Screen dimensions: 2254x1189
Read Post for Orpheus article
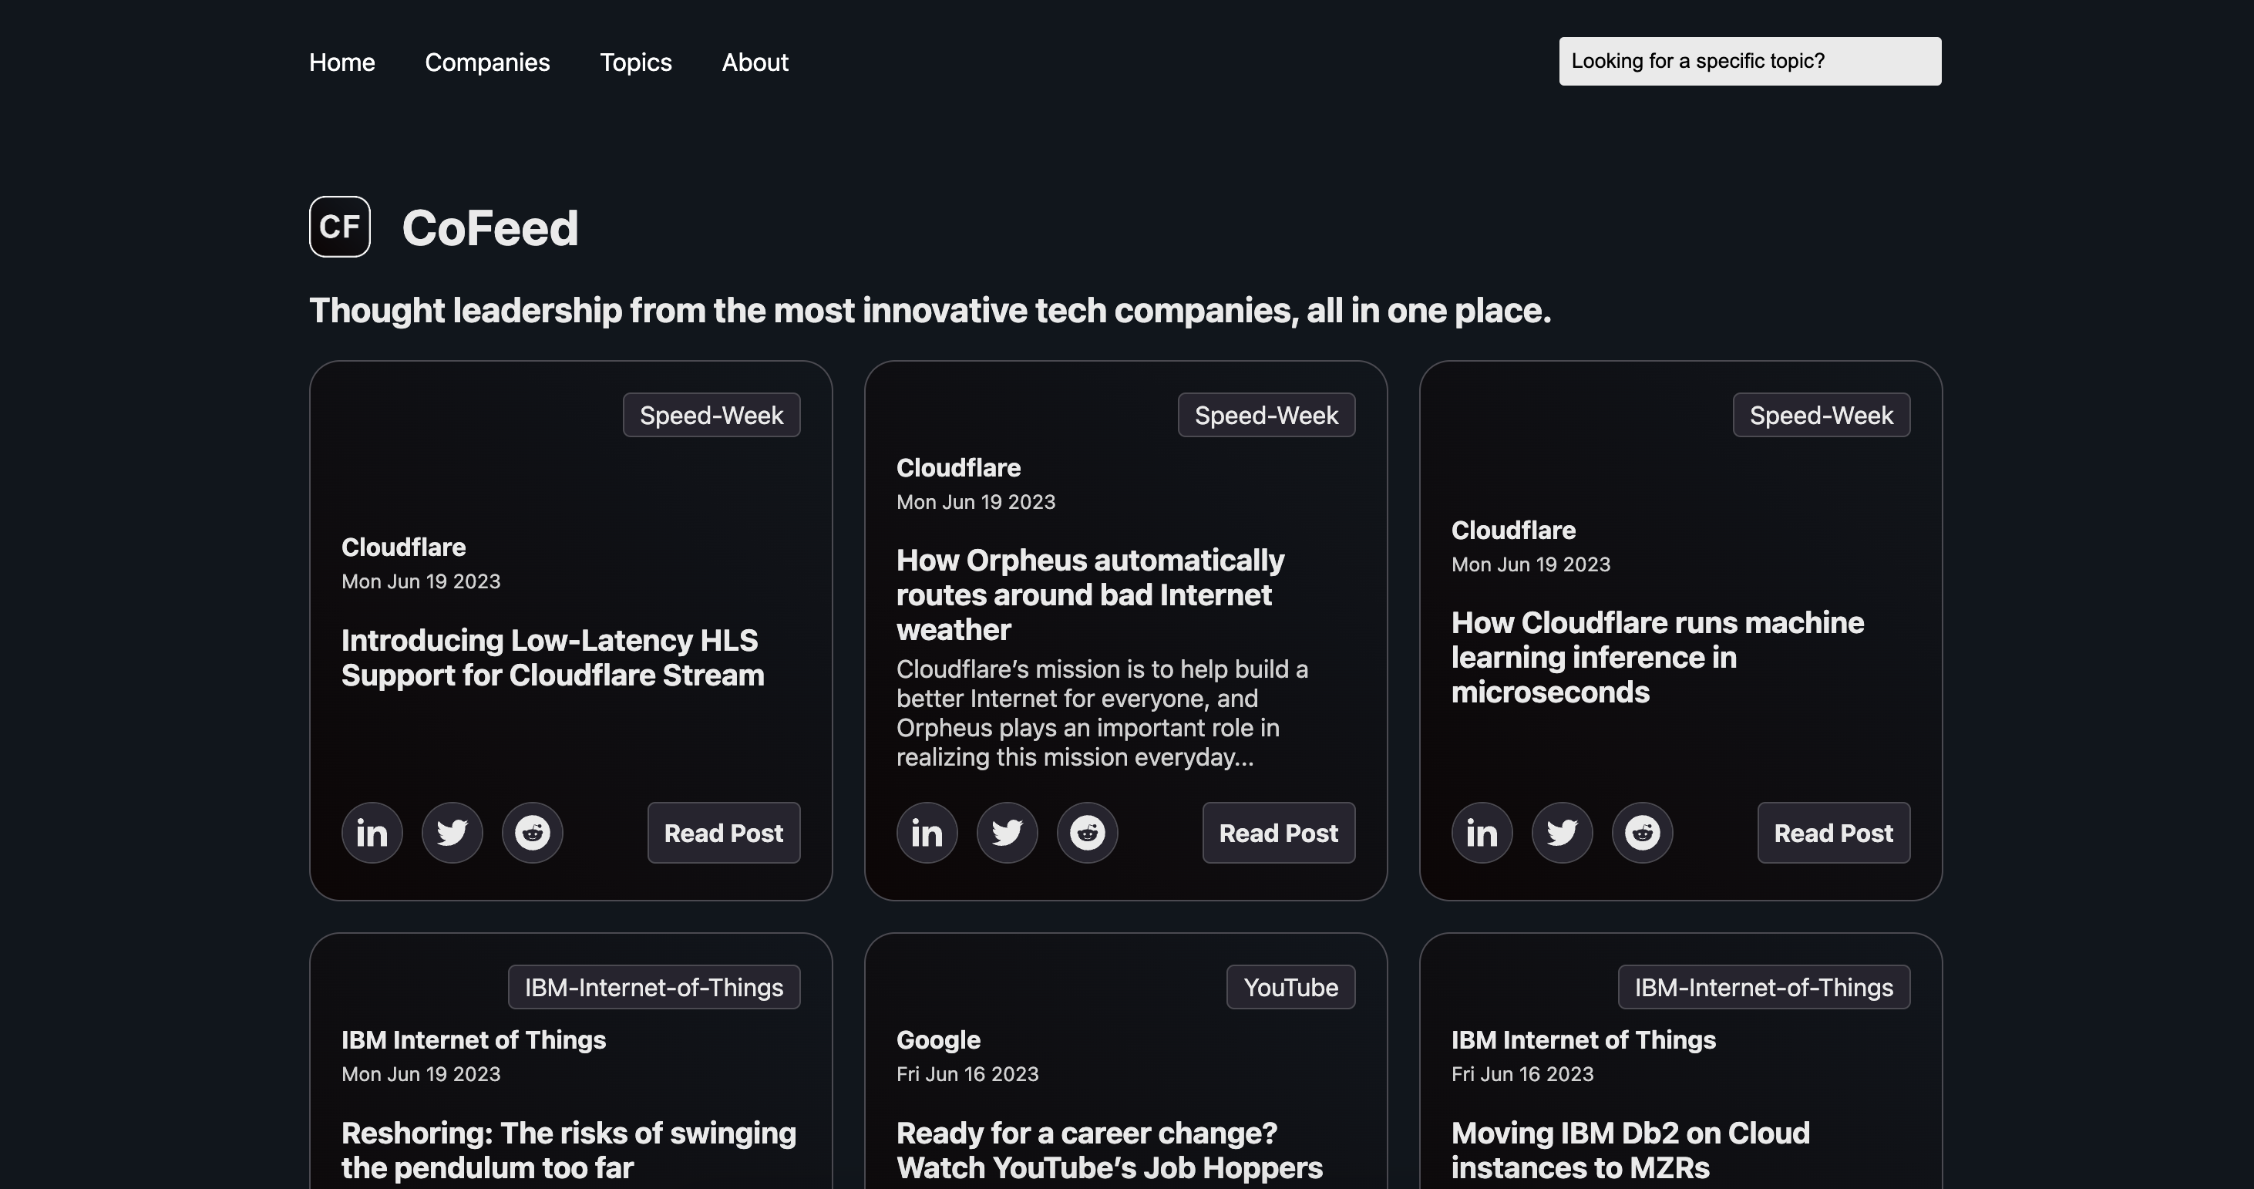[1278, 833]
